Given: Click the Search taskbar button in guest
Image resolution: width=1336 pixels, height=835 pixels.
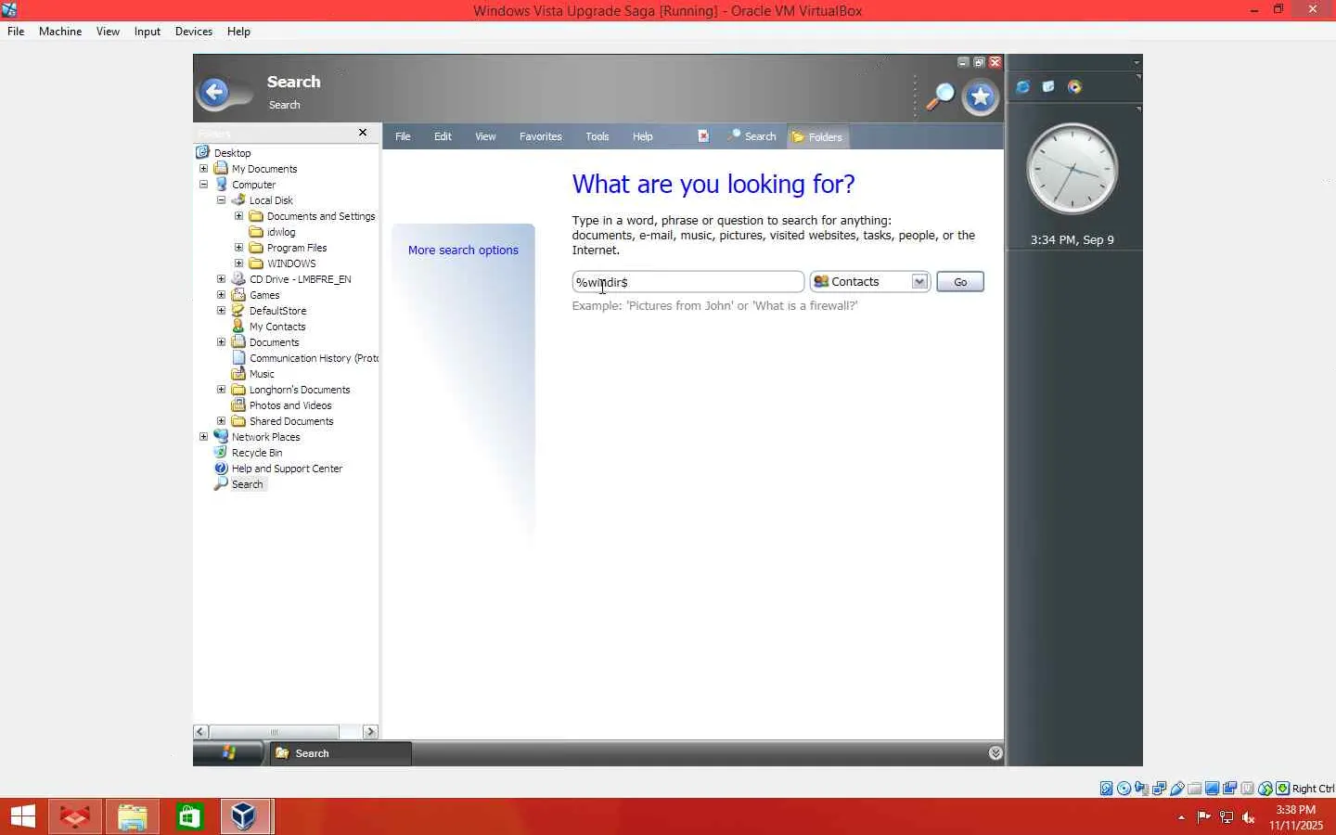Looking at the screenshot, I should (340, 753).
